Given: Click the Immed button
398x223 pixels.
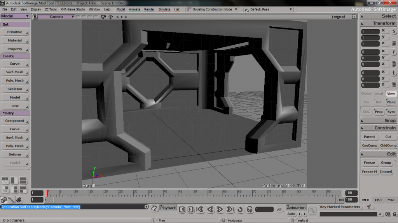Looking at the screenshot, I should pos(386,172).
